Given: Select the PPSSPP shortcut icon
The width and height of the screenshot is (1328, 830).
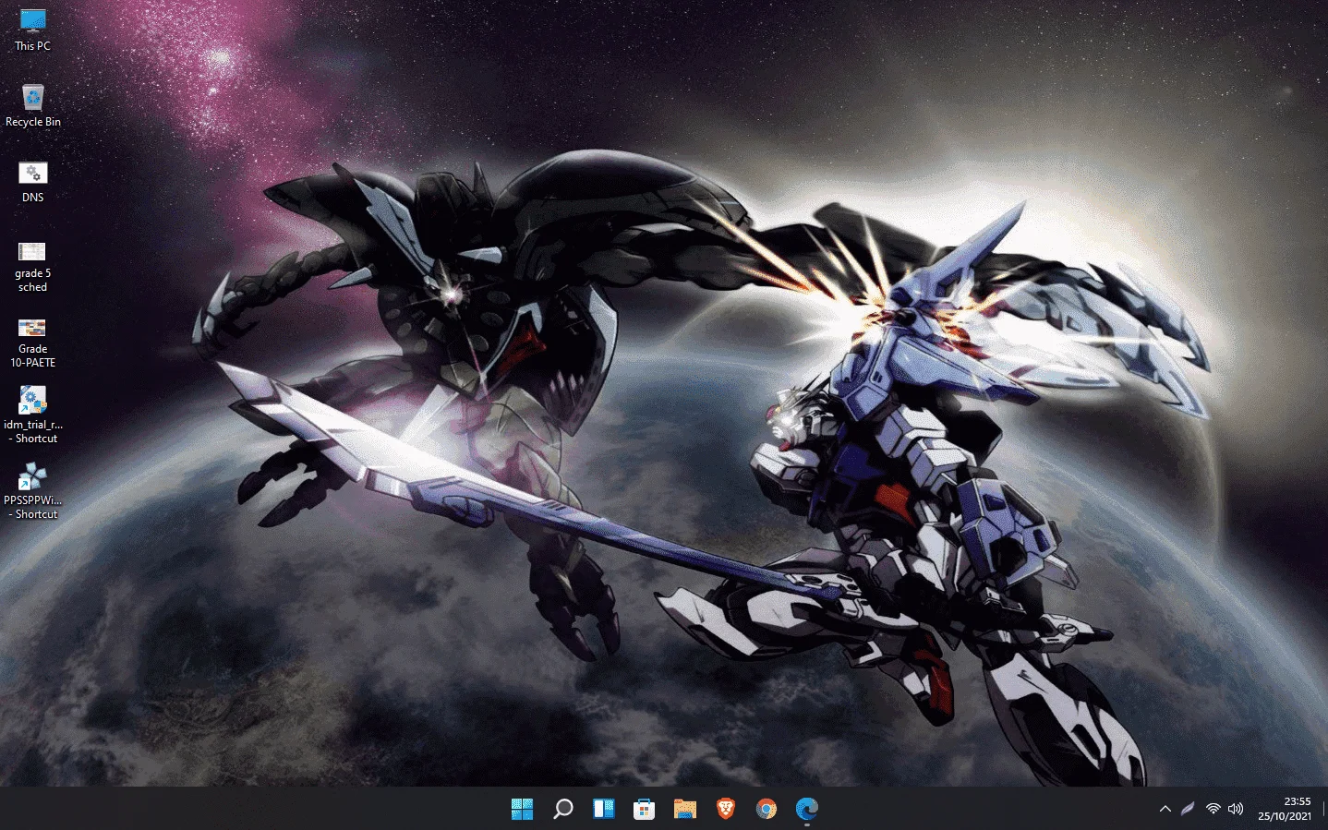Looking at the screenshot, I should point(32,492).
